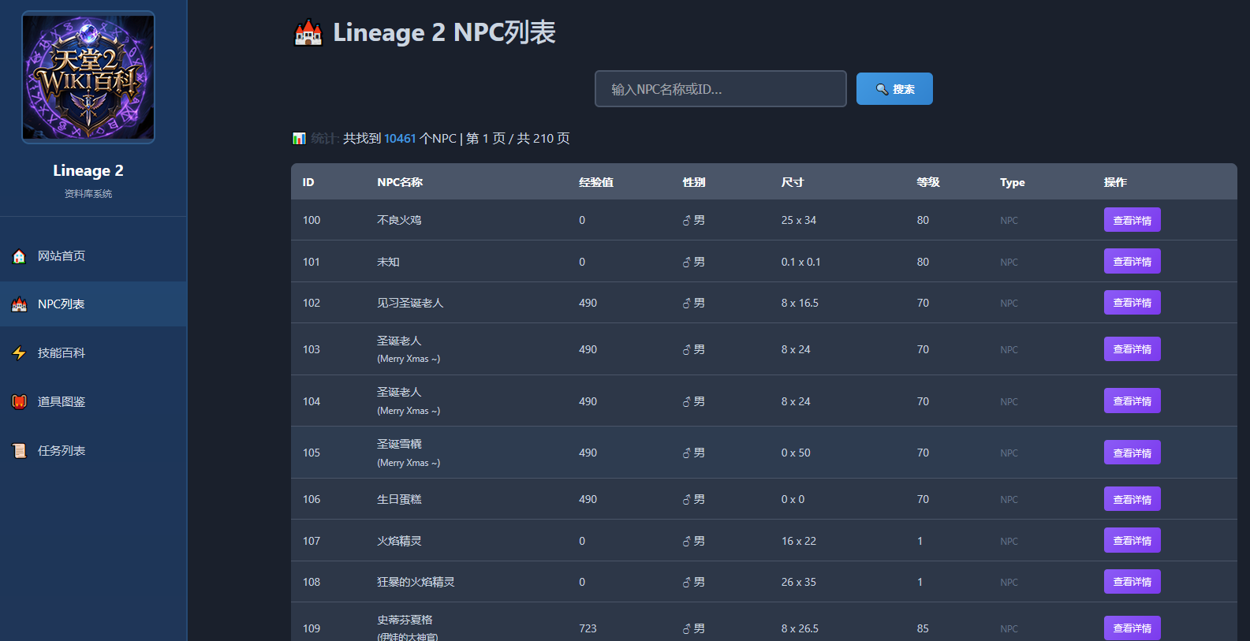Click the lightning bolt icon for 技能百科
This screenshot has height=641, width=1250.
(x=19, y=353)
